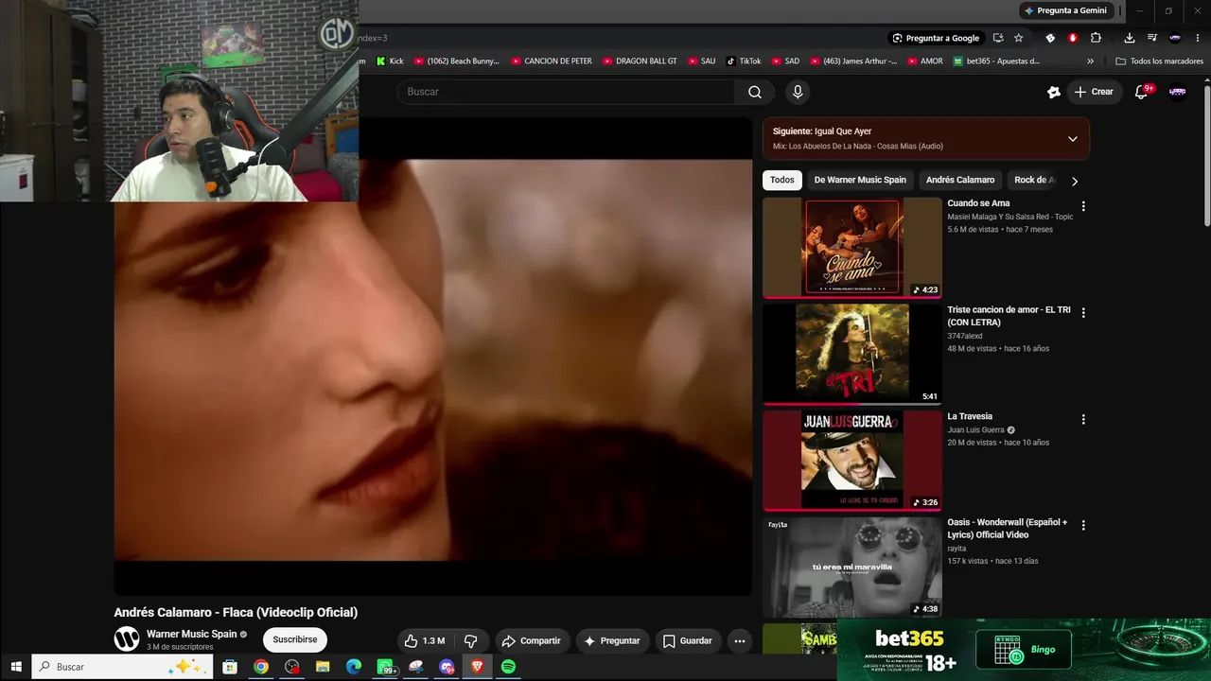Open Google Chrome from the taskbar
Image resolution: width=1211 pixels, height=681 pixels.
coord(260,667)
